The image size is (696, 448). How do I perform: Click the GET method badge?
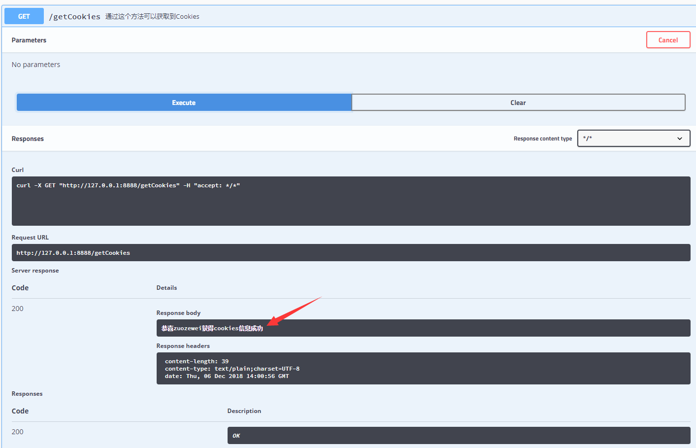click(x=24, y=16)
